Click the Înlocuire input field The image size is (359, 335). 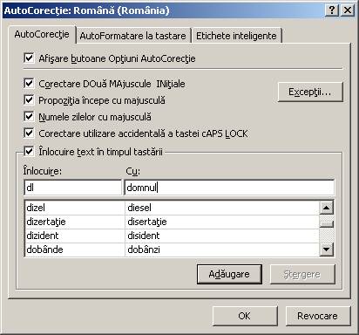coord(73,188)
